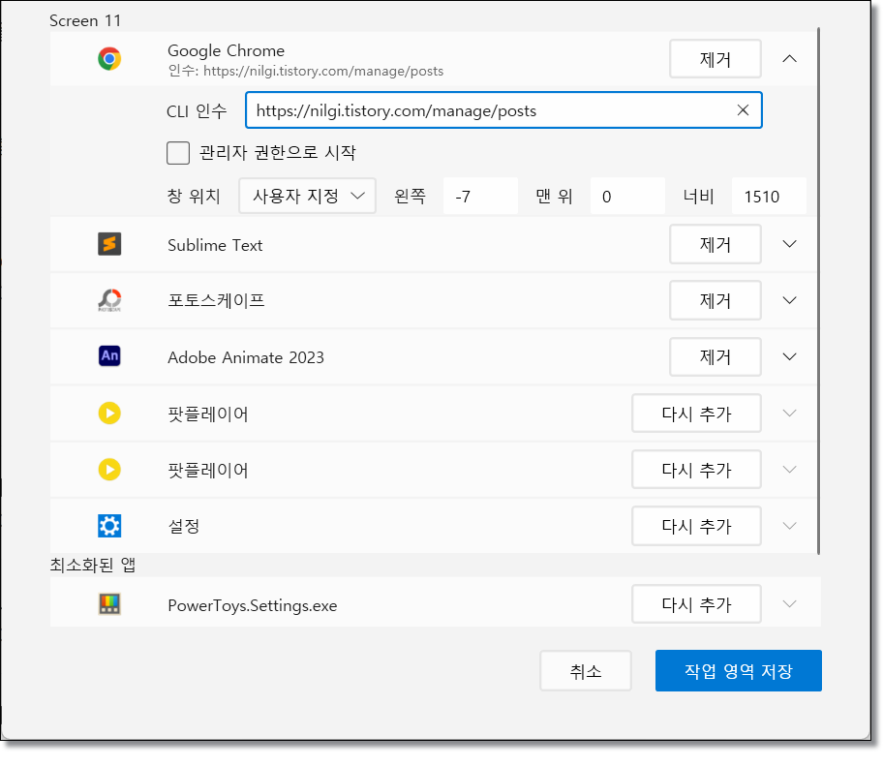Click the Screen 11 heading text
This screenshot has width=883, height=767.
(85, 21)
